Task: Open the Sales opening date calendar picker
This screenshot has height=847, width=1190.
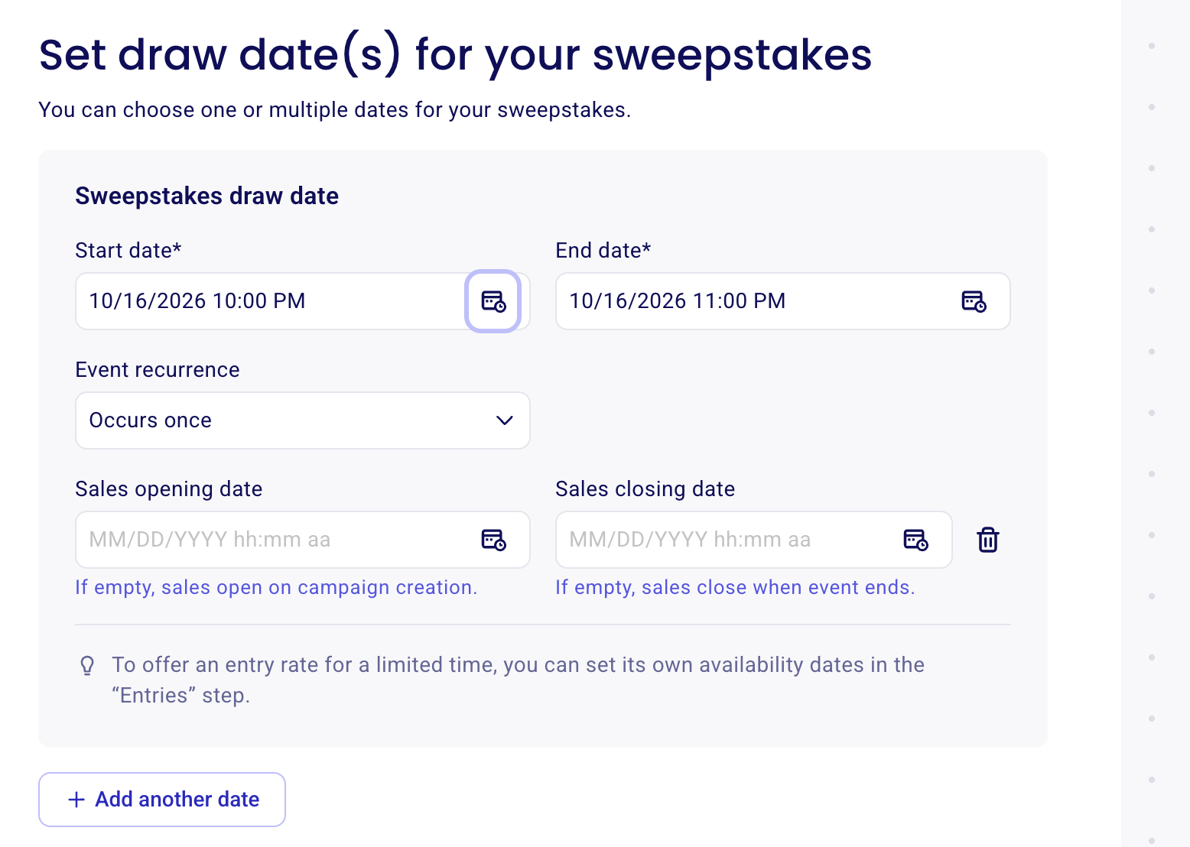Action: coord(493,540)
